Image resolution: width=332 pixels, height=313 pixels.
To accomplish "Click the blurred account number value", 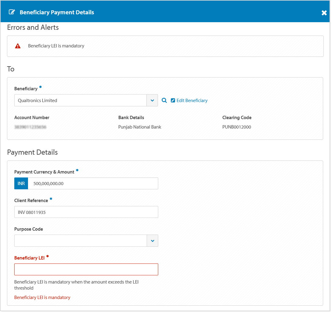I will click(30, 127).
